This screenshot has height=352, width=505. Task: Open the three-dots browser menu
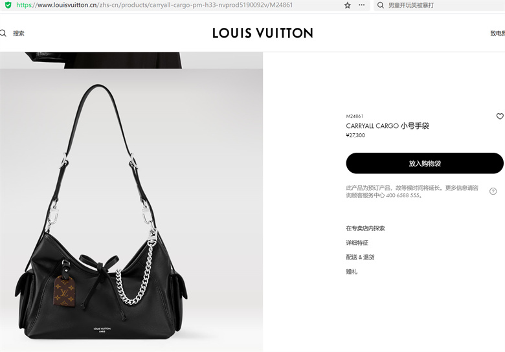pyautogui.click(x=362, y=5)
